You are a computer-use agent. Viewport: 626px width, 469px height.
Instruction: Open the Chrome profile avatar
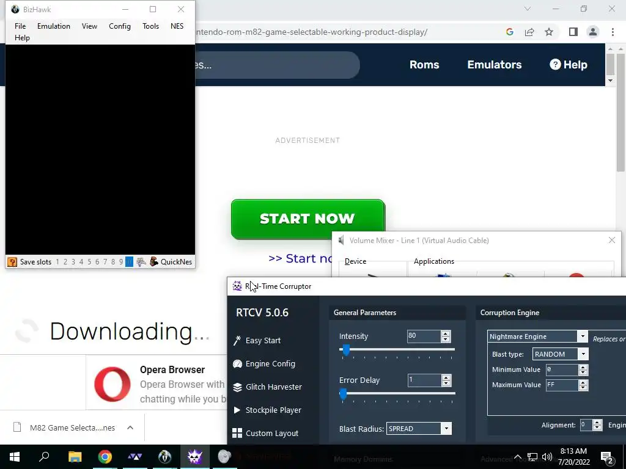(593, 32)
